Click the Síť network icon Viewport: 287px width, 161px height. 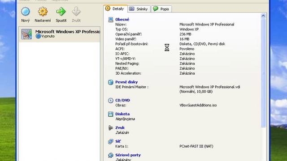(111, 141)
